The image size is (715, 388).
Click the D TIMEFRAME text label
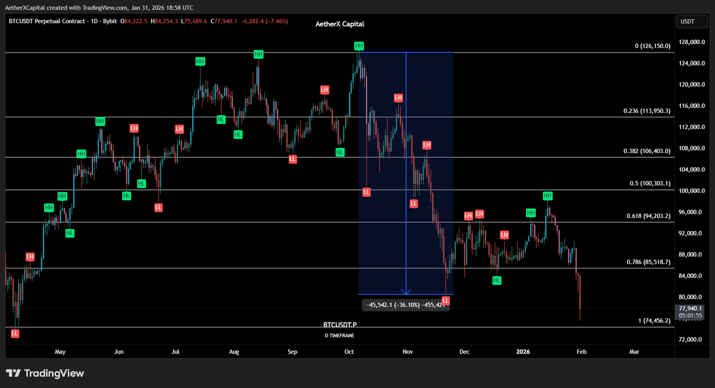point(339,336)
